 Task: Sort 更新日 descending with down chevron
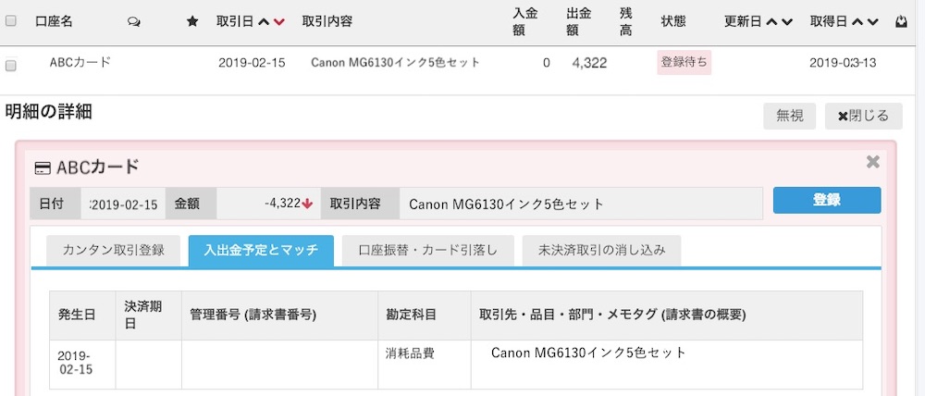[x=786, y=22]
